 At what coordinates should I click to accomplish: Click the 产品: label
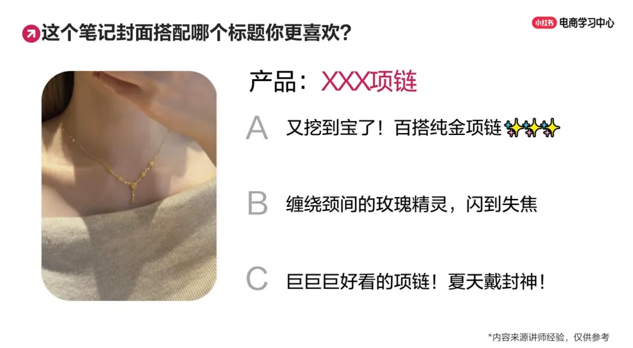(279, 82)
